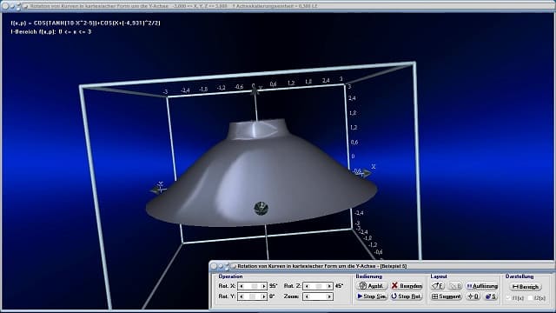The width and height of the screenshot is (556, 313).
Task: Click the main window title bar
Action: pyautogui.click(x=278, y=6)
